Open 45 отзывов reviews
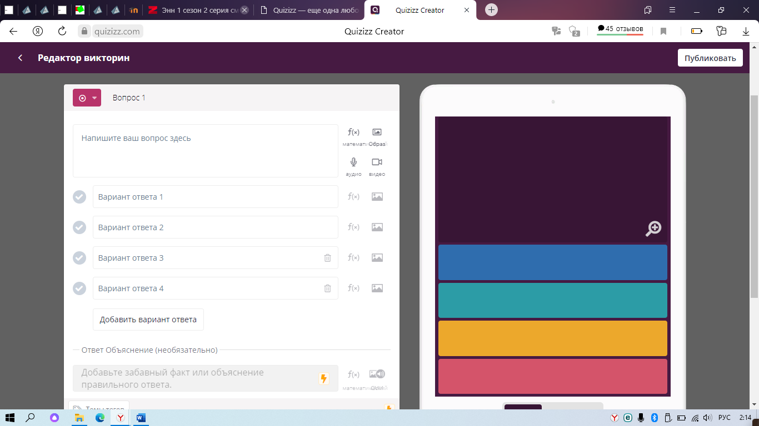This screenshot has height=426, width=759. click(x=620, y=30)
